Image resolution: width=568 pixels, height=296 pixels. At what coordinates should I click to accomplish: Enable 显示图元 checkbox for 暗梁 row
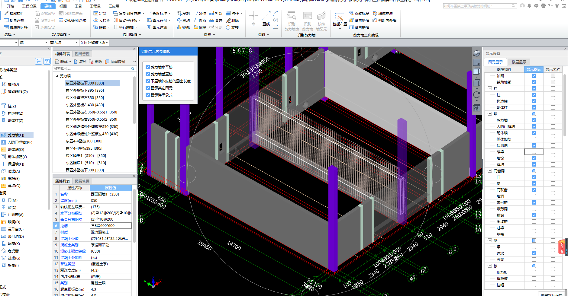tap(534, 152)
